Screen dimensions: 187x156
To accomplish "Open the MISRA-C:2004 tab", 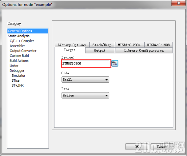I will 129,45.
